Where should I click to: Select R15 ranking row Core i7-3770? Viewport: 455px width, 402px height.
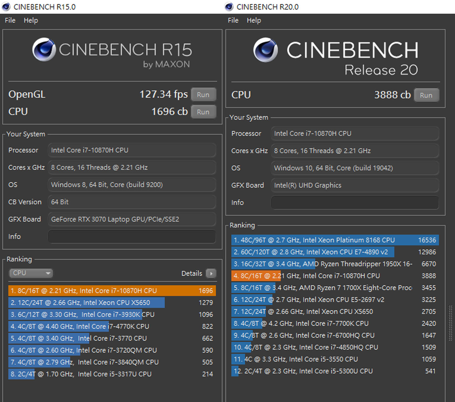pos(112,338)
